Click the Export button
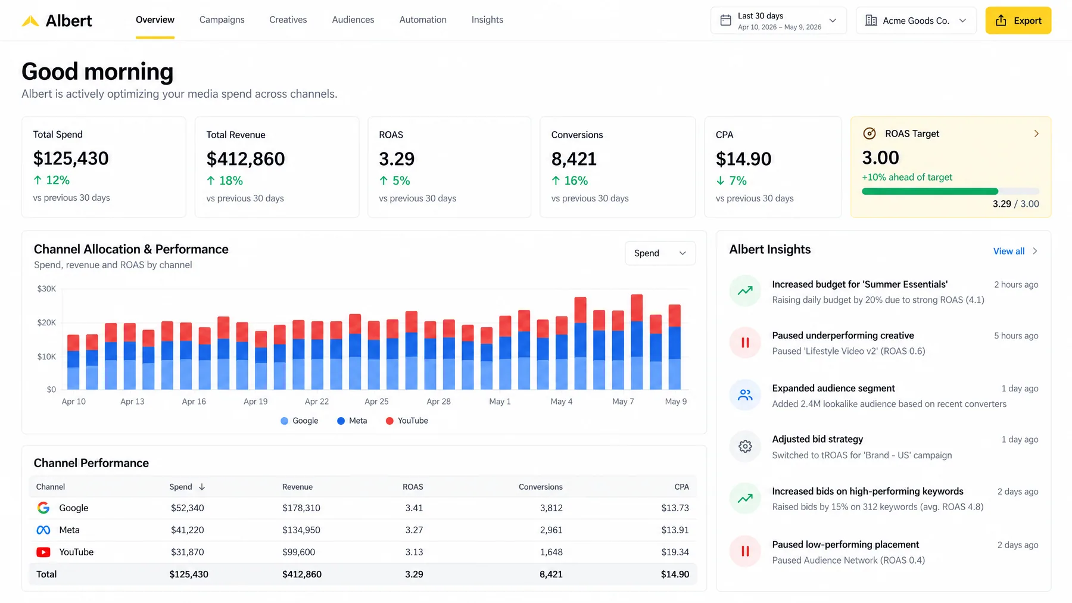Image resolution: width=1072 pixels, height=603 pixels. coord(1018,20)
